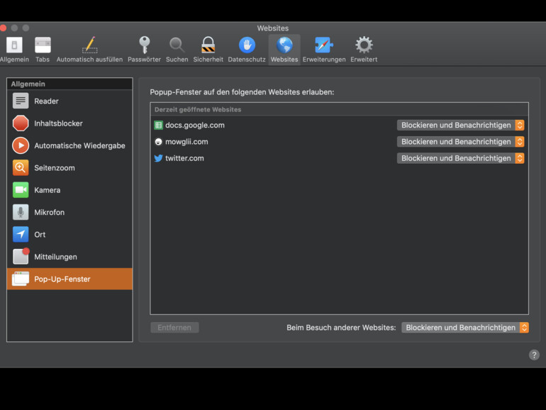Select the Reader icon in sidebar
The image size is (546, 410).
coord(21,101)
